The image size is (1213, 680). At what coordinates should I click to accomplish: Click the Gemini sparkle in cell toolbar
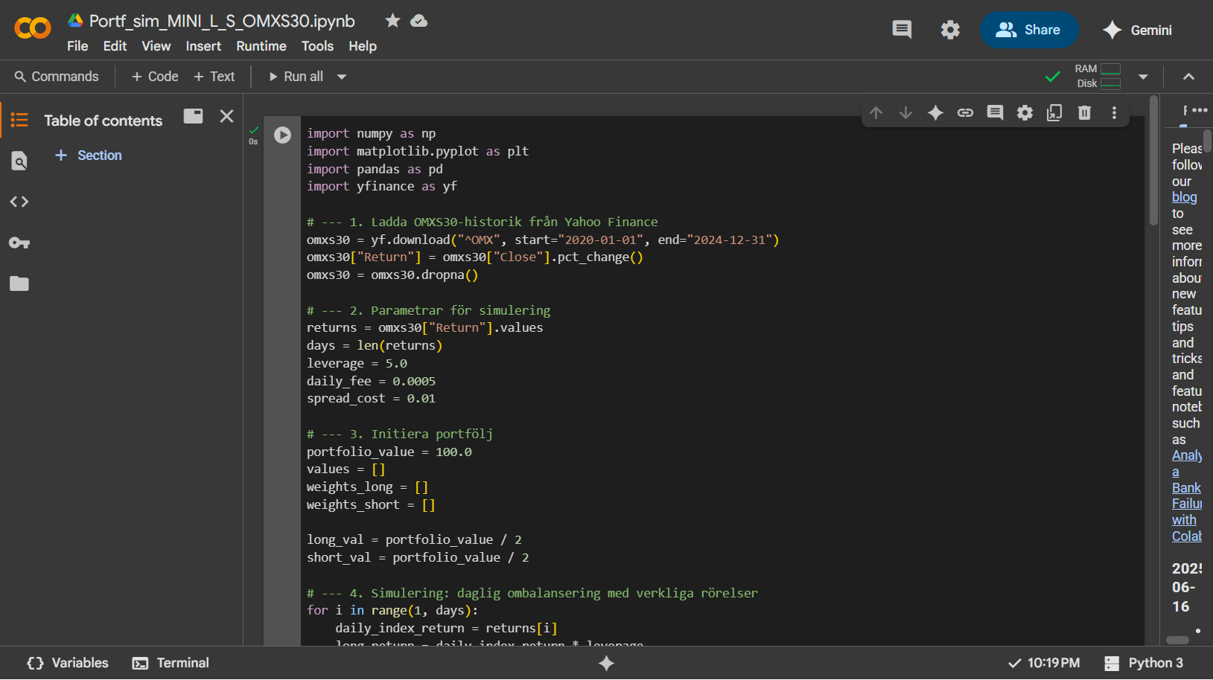pyautogui.click(x=935, y=112)
